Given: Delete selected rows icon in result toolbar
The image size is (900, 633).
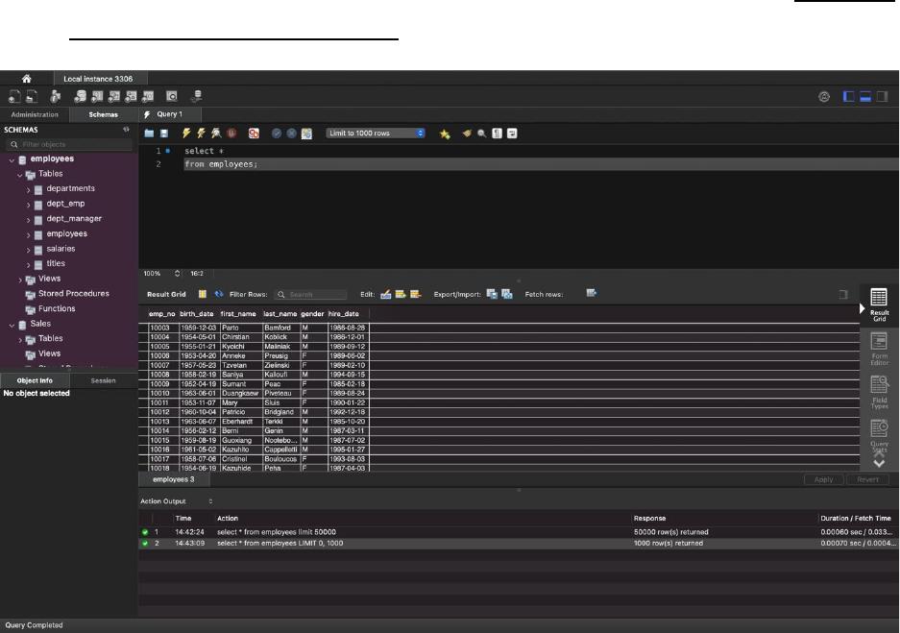Looking at the screenshot, I should click(x=416, y=294).
